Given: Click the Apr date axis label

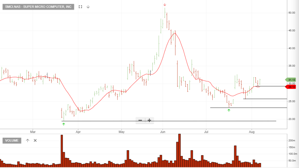Looking at the screenshot, I should point(78,132).
